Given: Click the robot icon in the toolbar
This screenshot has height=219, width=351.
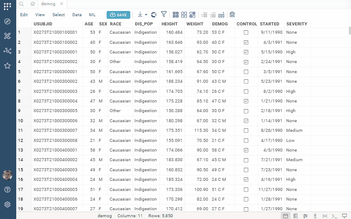Looking at the screenshot, I should 232,14.
